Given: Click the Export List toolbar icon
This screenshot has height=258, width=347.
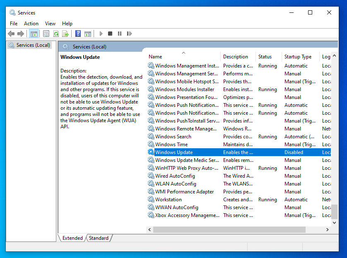Looking at the screenshot, I should tap(65, 34).
